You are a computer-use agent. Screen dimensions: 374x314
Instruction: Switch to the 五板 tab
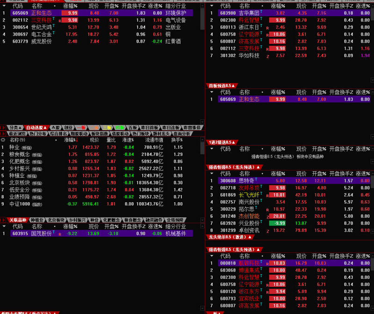(133, 128)
